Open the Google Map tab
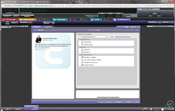The width and height of the screenshot is (175, 111). pos(48,27)
